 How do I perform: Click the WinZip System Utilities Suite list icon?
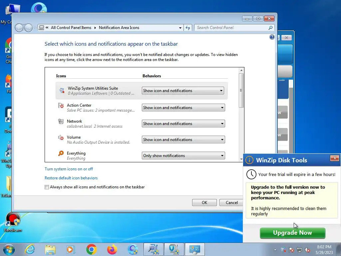(62, 90)
